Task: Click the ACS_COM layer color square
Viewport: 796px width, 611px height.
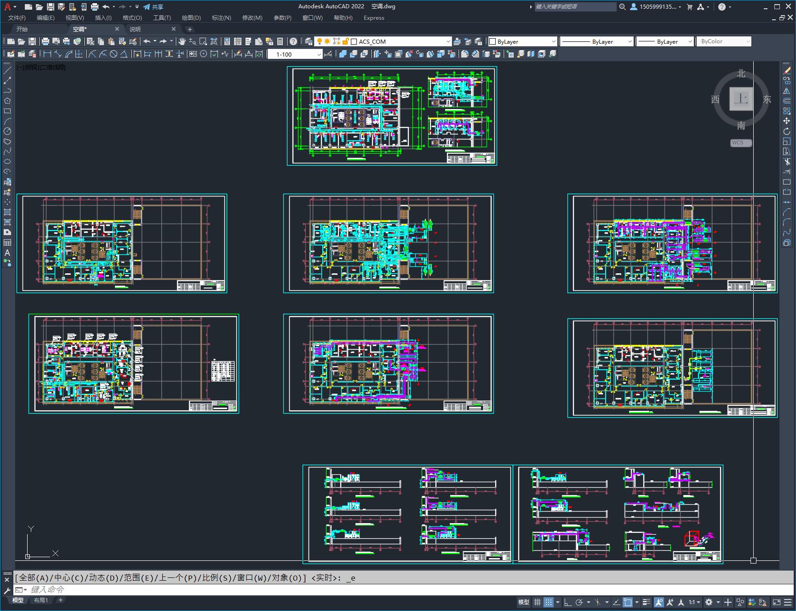Action: coord(354,41)
